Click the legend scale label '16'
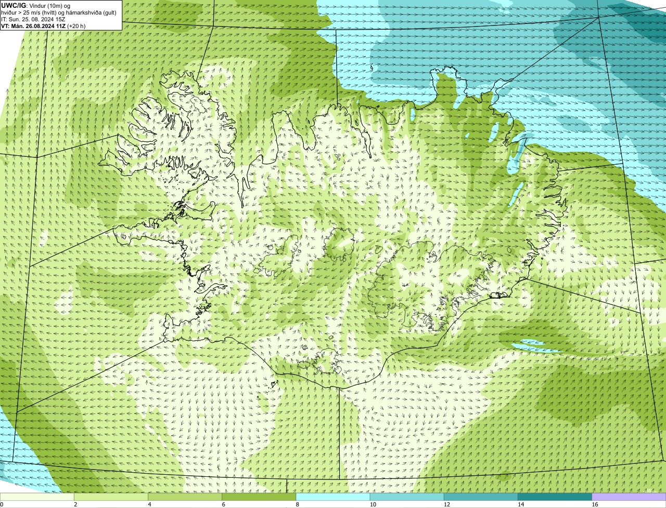This screenshot has width=666, height=508. tap(595, 504)
